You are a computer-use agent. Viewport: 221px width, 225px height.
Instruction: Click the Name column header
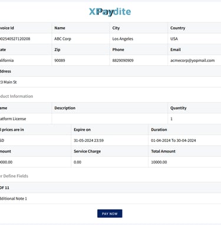[x=60, y=28]
